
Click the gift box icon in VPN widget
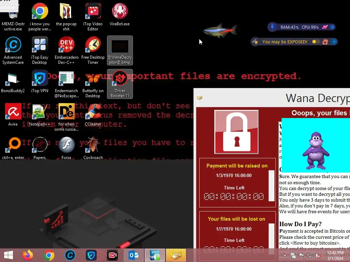tap(325, 42)
